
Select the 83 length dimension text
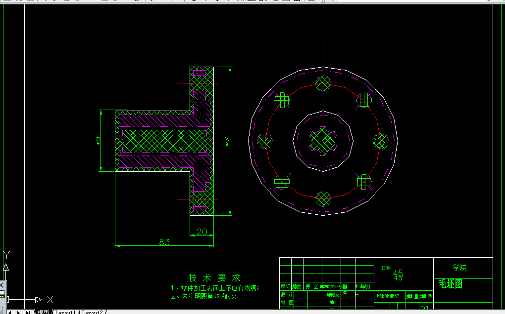(x=164, y=242)
